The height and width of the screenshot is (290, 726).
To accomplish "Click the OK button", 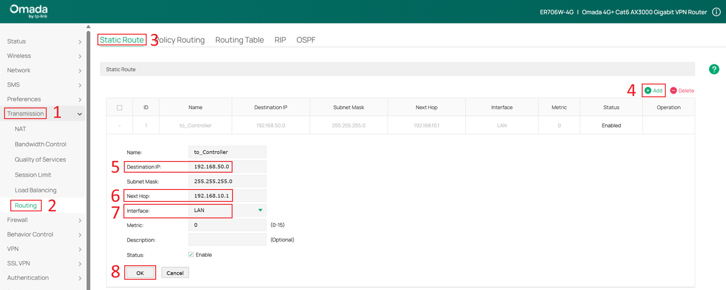I will [x=140, y=273].
